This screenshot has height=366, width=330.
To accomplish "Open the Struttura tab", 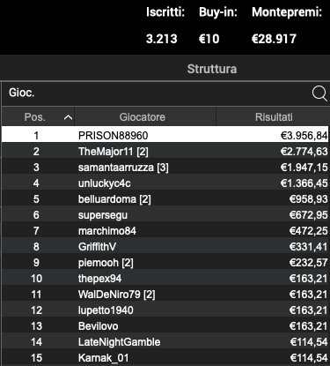I will [x=212, y=69].
